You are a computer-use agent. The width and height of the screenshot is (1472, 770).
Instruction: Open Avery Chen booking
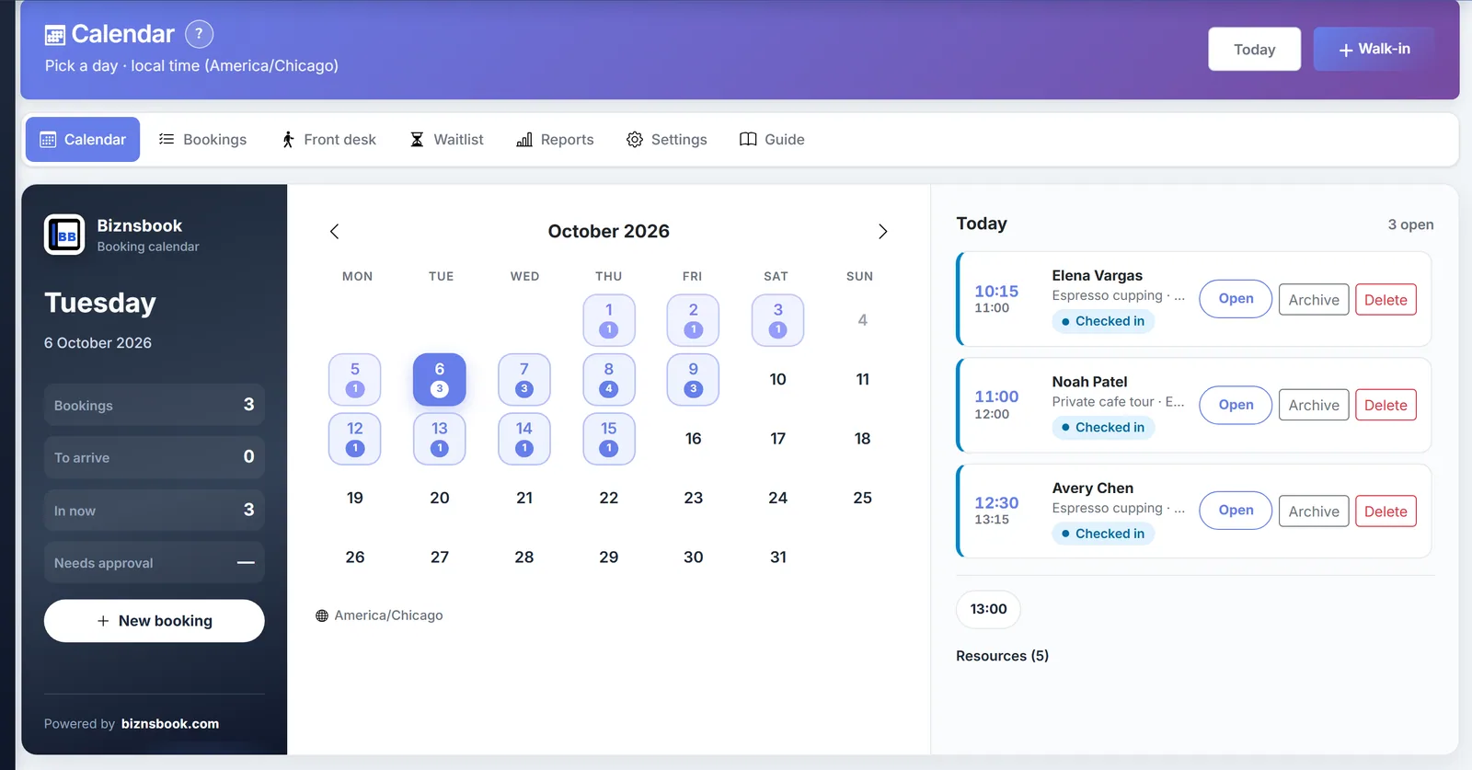[1236, 511]
